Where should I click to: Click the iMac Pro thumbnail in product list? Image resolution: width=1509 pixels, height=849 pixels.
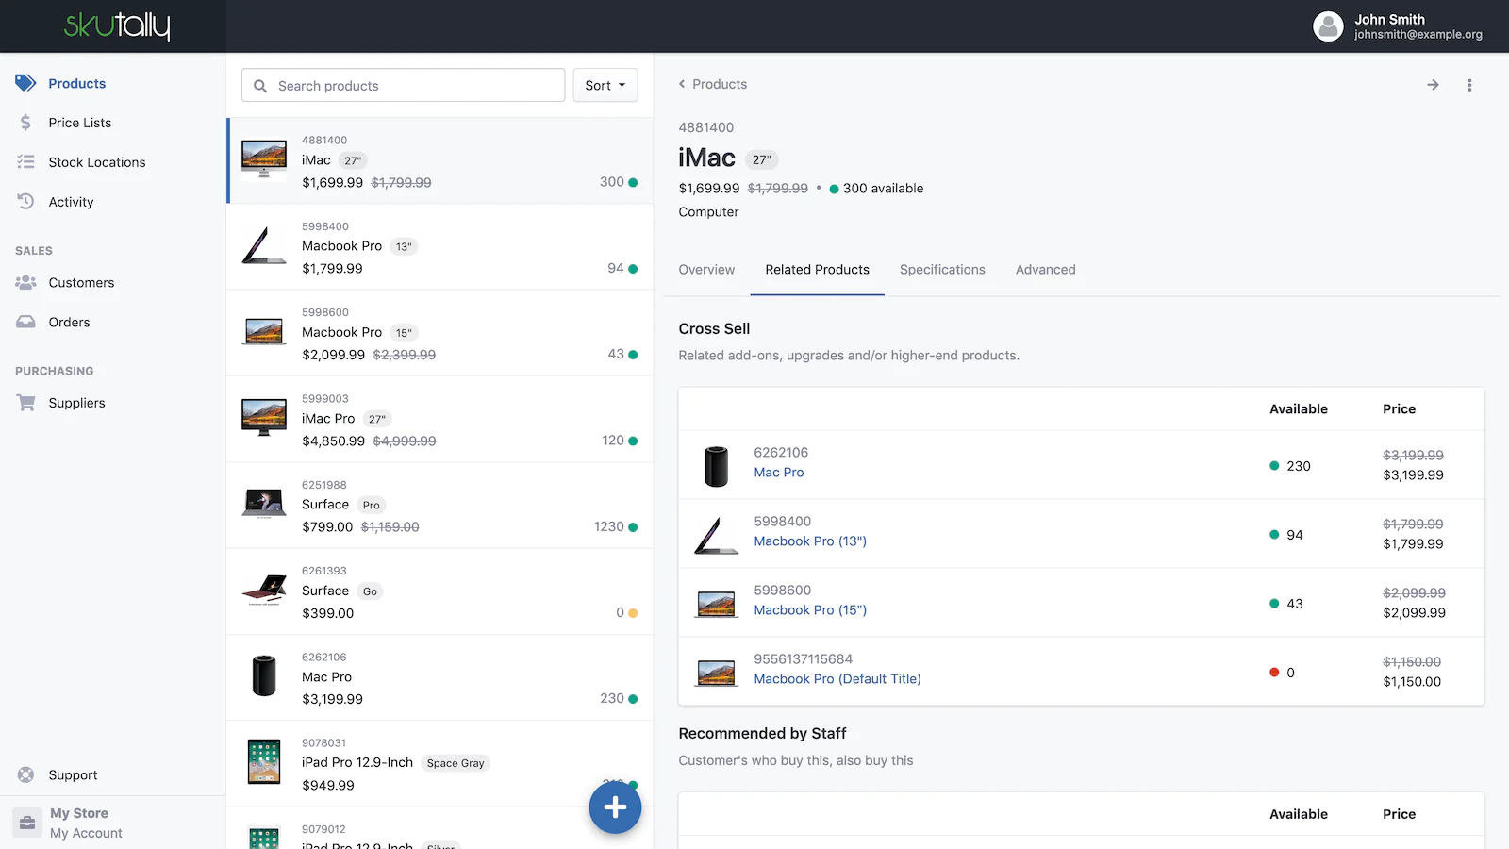tap(264, 417)
